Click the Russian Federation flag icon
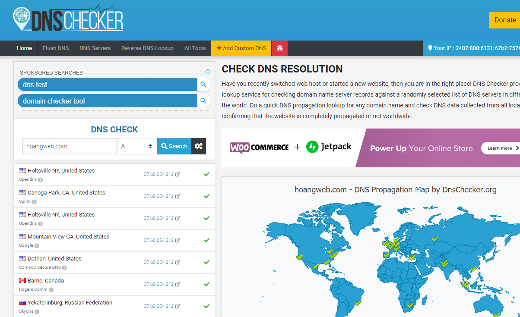The height and width of the screenshot is (317, 520). pyautogui.click(x=22, y=302)
